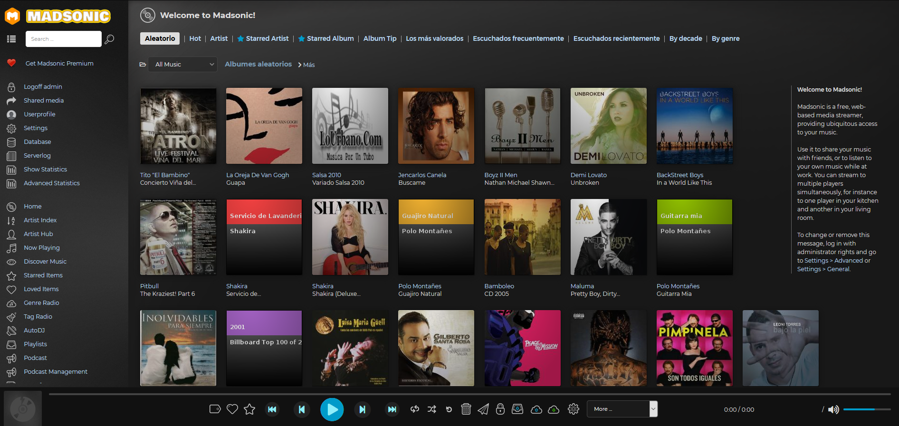Click the playback progress bar
Viewport: 899px width, 426px height.
[x=469, y=394]
